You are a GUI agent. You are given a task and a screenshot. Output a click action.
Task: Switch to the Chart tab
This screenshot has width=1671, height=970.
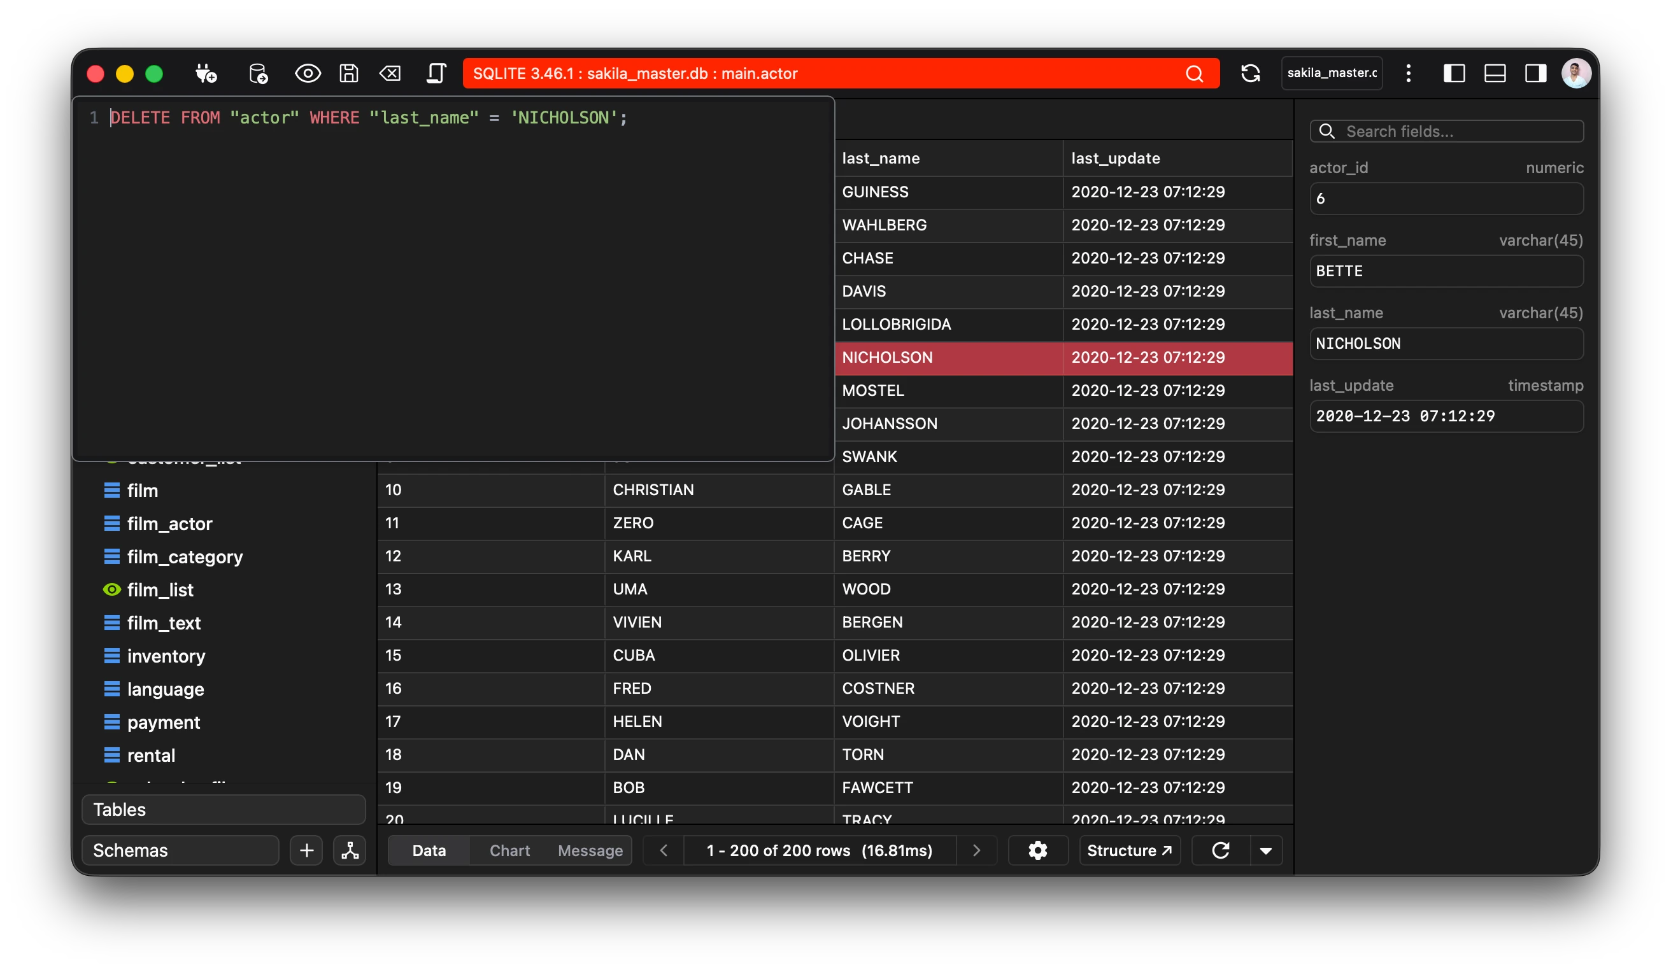coord(509,850)
